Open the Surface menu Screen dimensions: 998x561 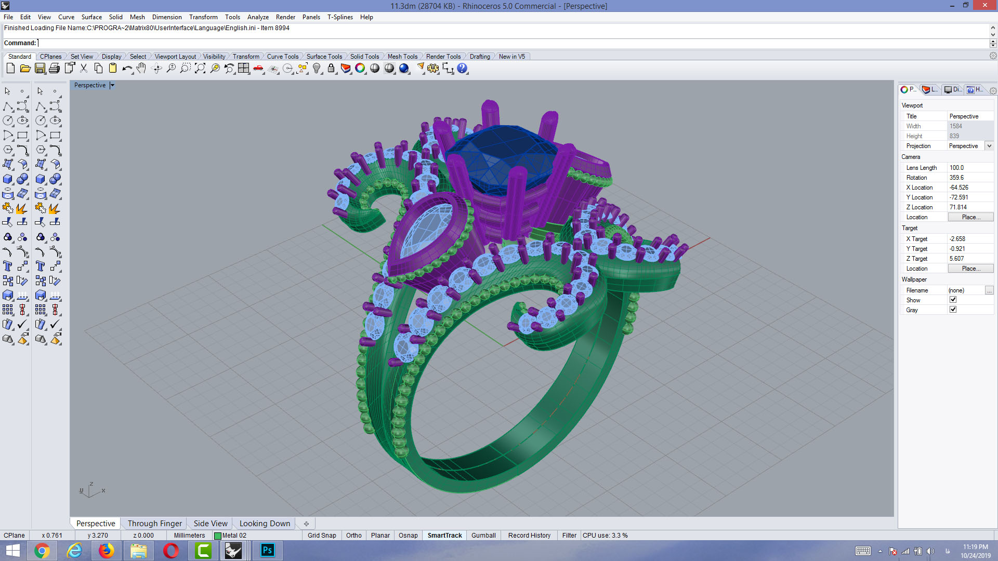(x=91, y=17)
